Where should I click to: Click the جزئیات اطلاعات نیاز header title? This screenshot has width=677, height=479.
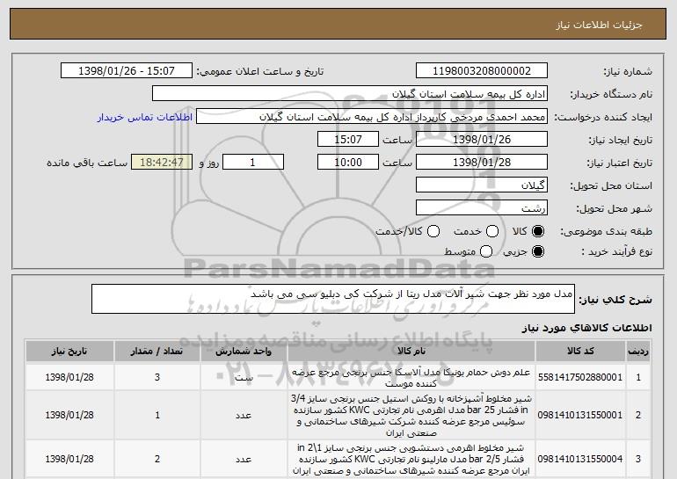pos(599,25)
